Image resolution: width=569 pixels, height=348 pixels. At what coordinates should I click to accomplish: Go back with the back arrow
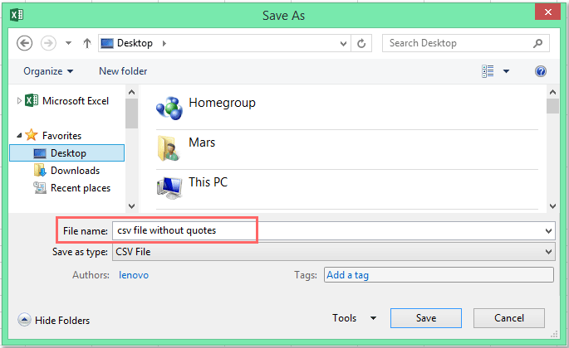24,43
